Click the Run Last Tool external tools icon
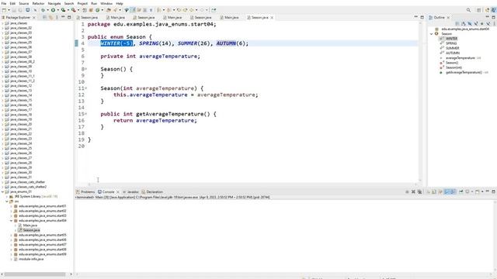Viewport: 497px width, 279px height. 74,10
